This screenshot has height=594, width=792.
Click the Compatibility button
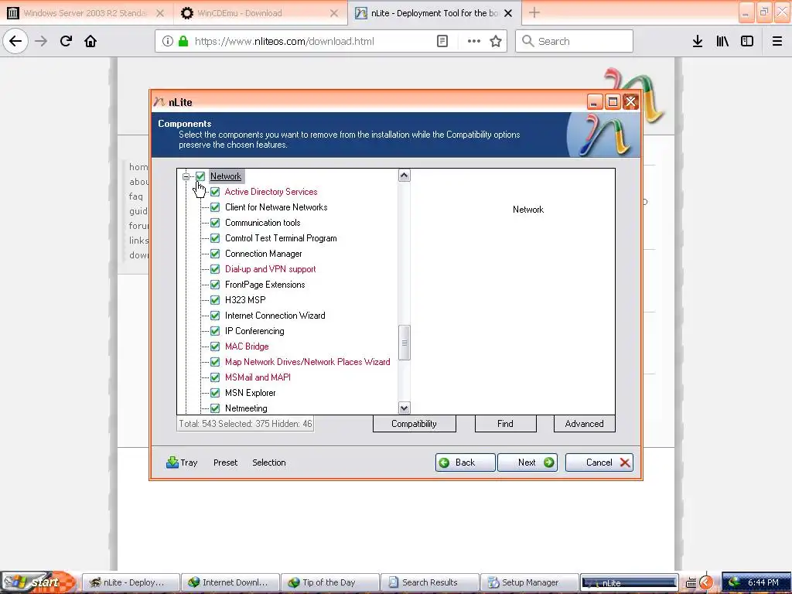(415, 424)
